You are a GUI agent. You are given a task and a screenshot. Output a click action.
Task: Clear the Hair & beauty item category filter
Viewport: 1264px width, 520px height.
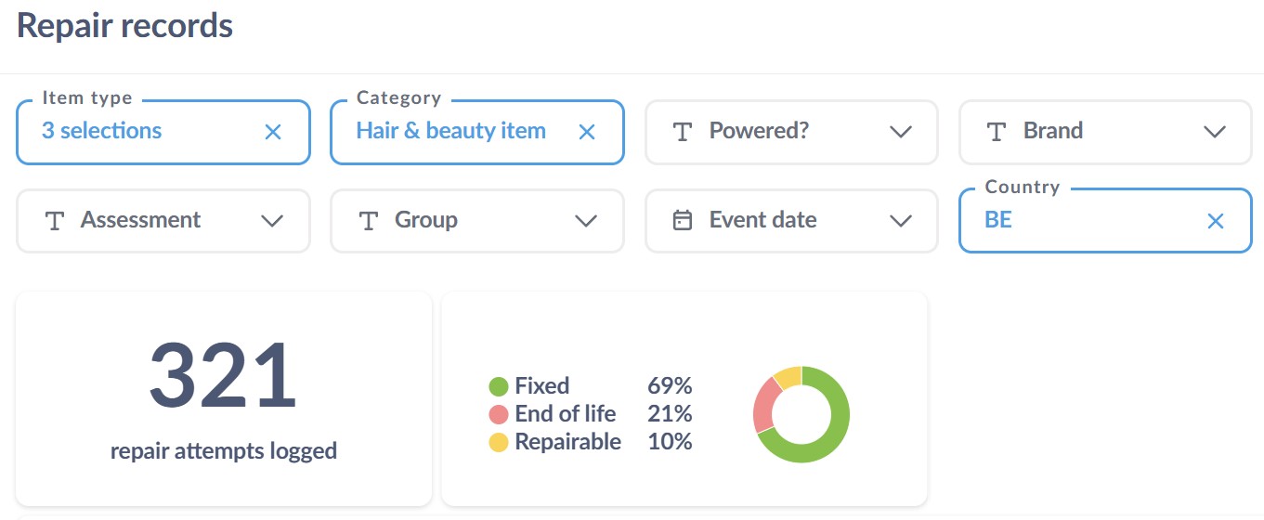point(587,132)
